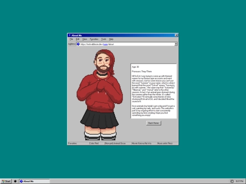
Task: Click the 'Color: Red' status entry
Action: coord(94,143)
